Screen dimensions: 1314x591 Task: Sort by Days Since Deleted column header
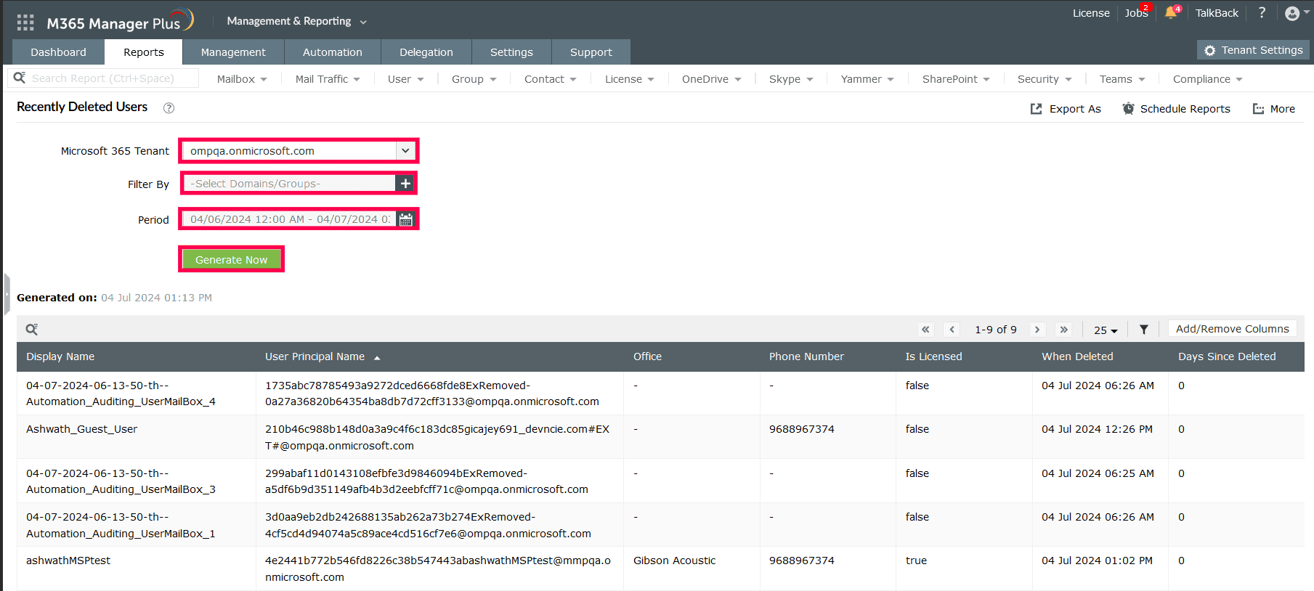click(1227, 356)
